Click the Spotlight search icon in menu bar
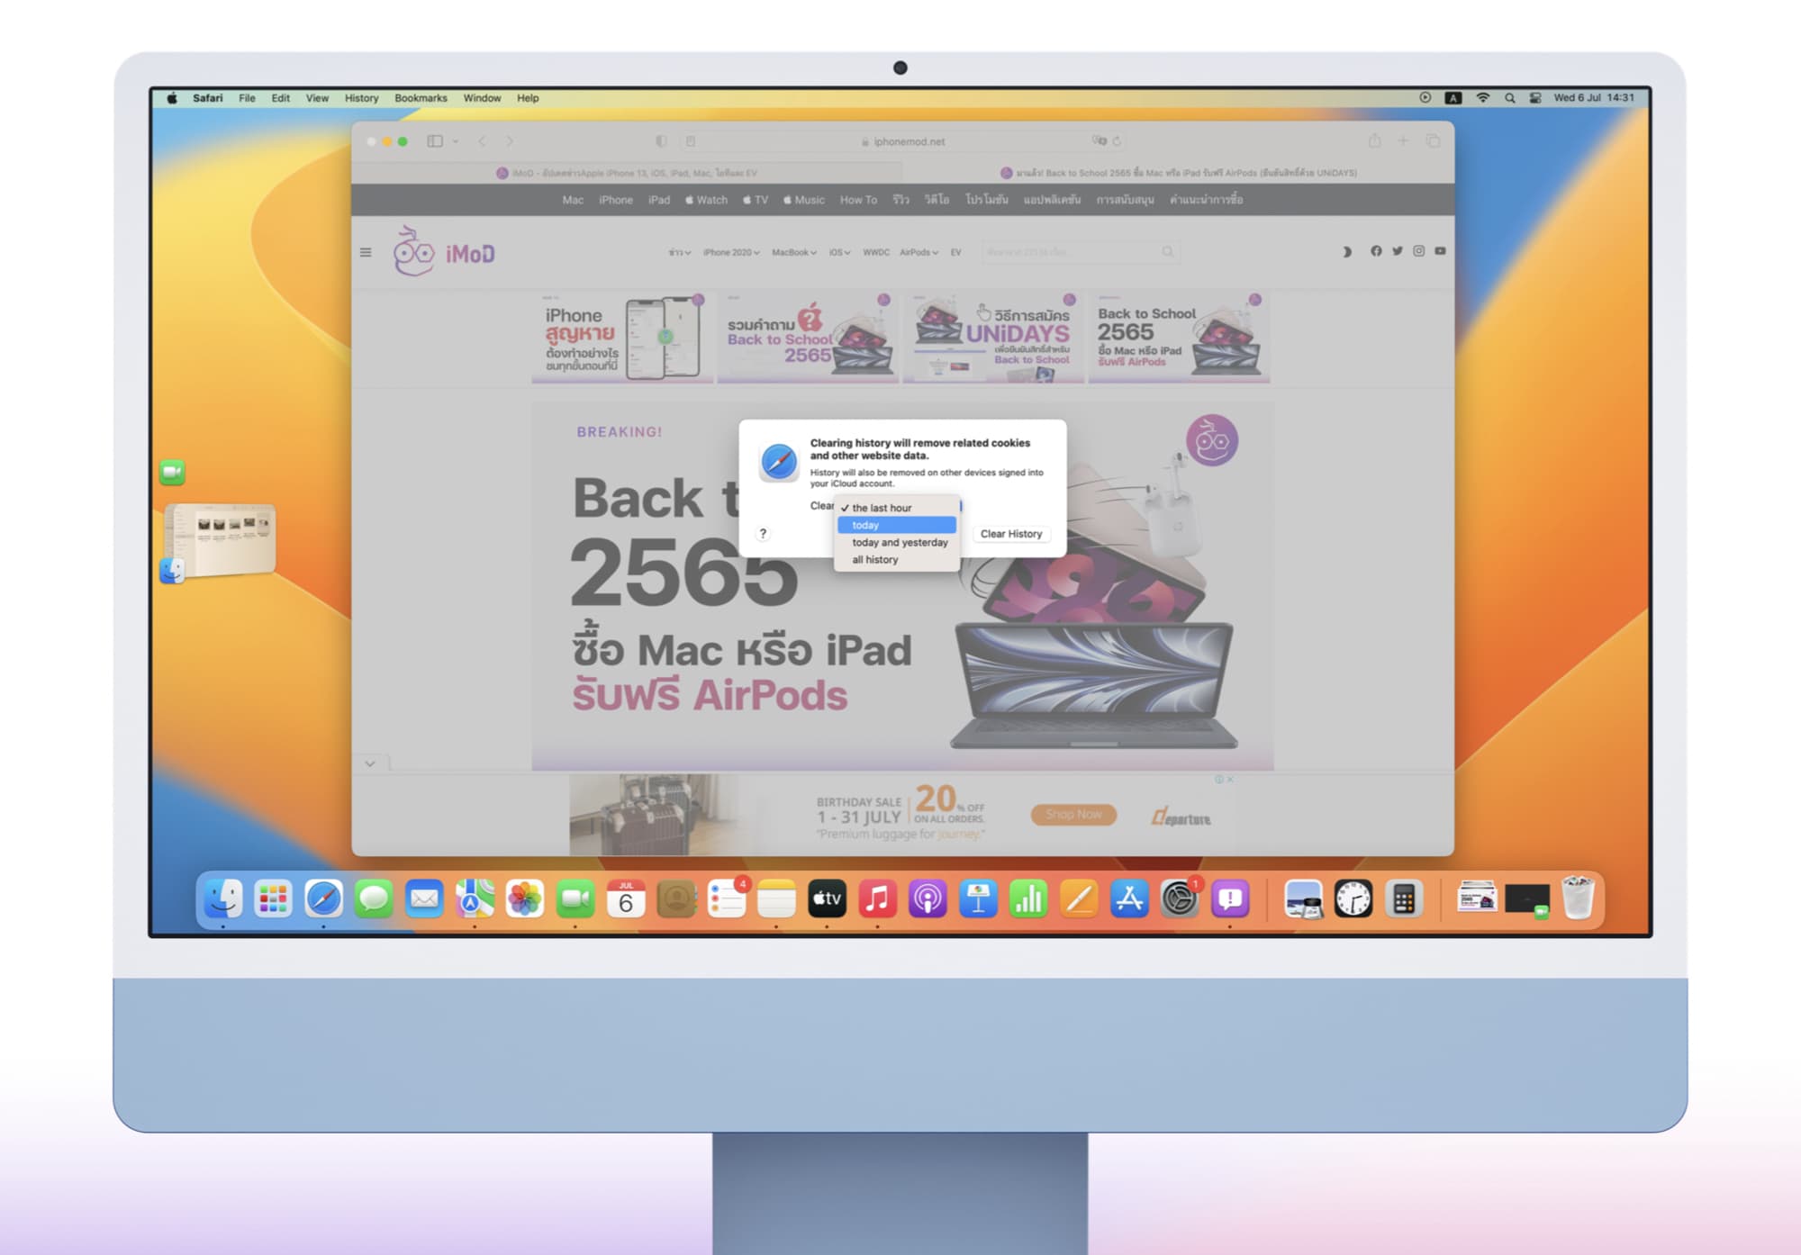Screen dimensions: 1801x1255 pos(1509,98)
